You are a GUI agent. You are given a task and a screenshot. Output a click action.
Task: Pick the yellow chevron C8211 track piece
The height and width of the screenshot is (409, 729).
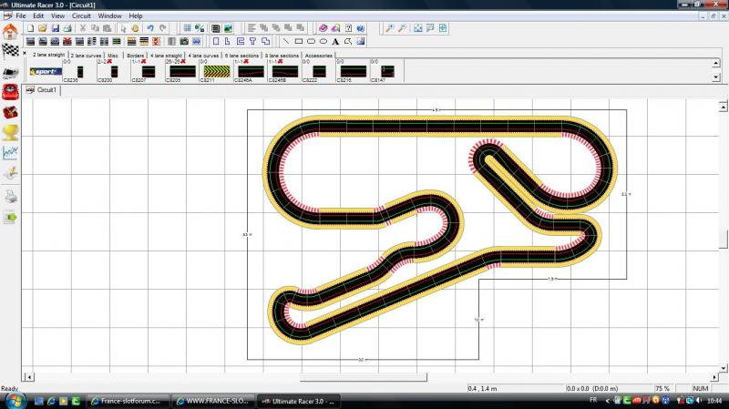[213, 70]
